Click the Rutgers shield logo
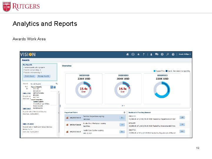Screen dimensions: 212x159 6,6
